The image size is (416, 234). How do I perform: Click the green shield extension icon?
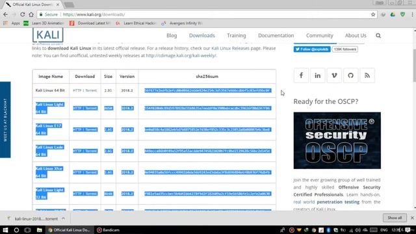403,14
